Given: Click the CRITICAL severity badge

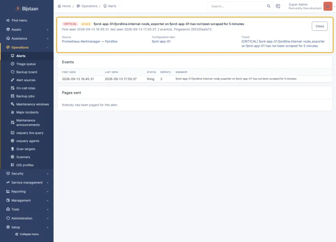Looking at the screenshot, I should tap(70, 24).
